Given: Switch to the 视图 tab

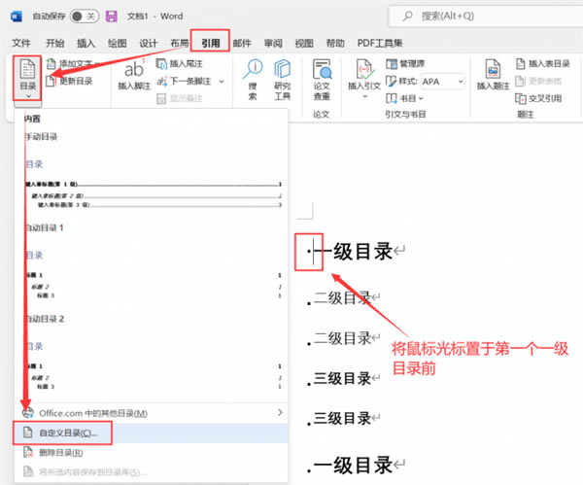Looking at the screenshot, I should (x=304, y=43).
